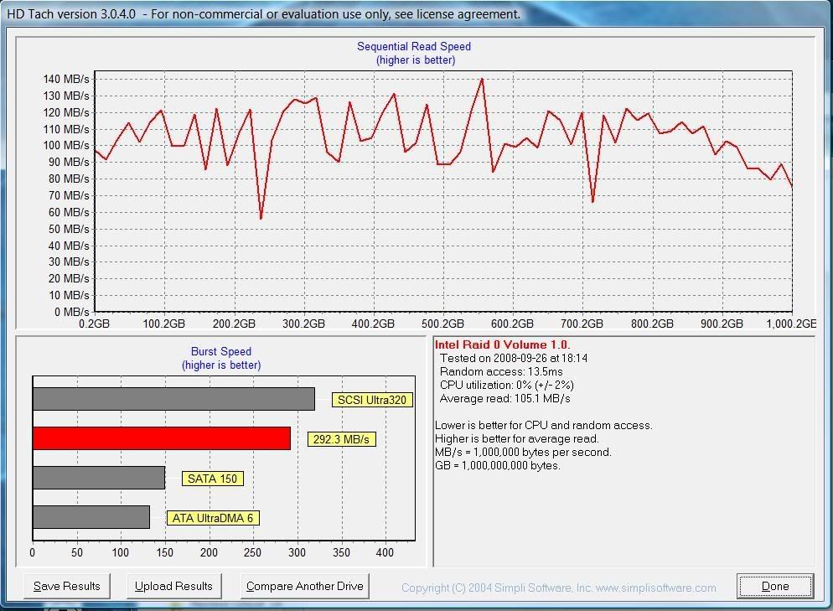
Task: Click the Done button
Action: [774, 586]
